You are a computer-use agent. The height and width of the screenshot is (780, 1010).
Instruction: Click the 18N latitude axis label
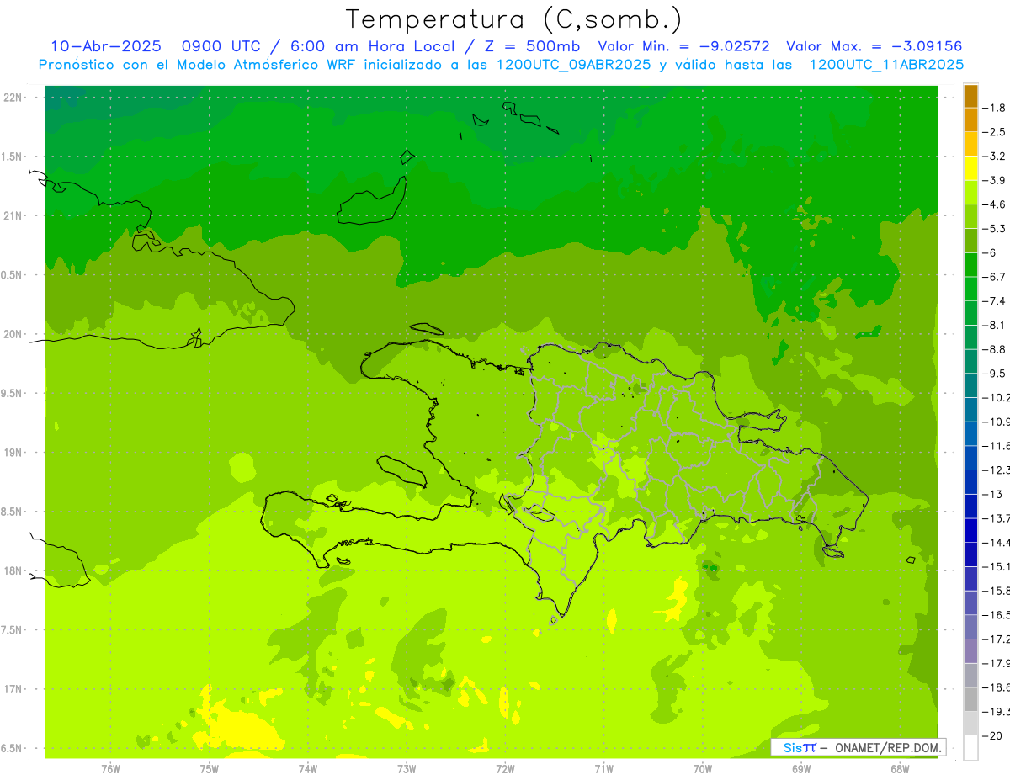[14, 571]
